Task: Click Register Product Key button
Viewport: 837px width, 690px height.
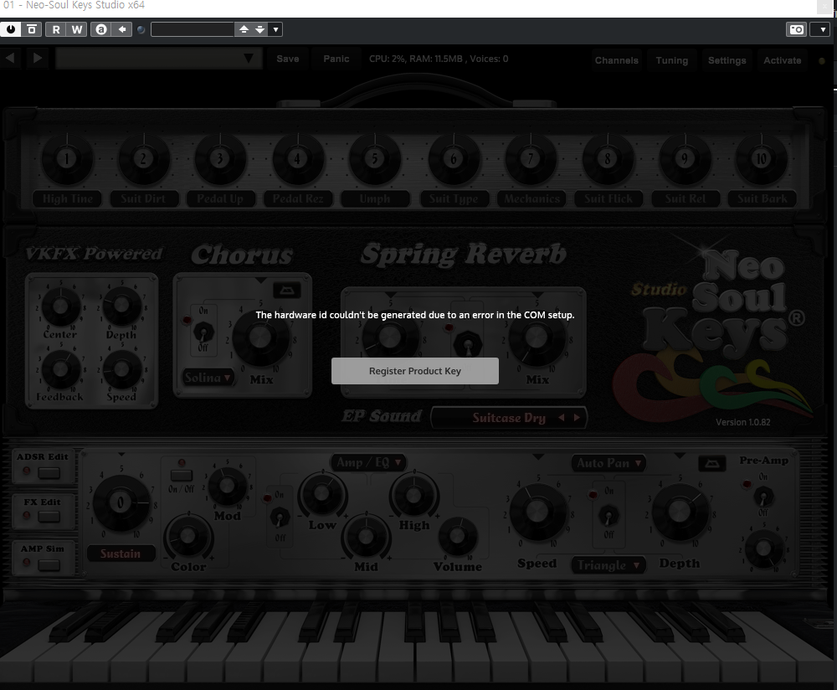Action: pyautogui.click(x=415, y=371)
